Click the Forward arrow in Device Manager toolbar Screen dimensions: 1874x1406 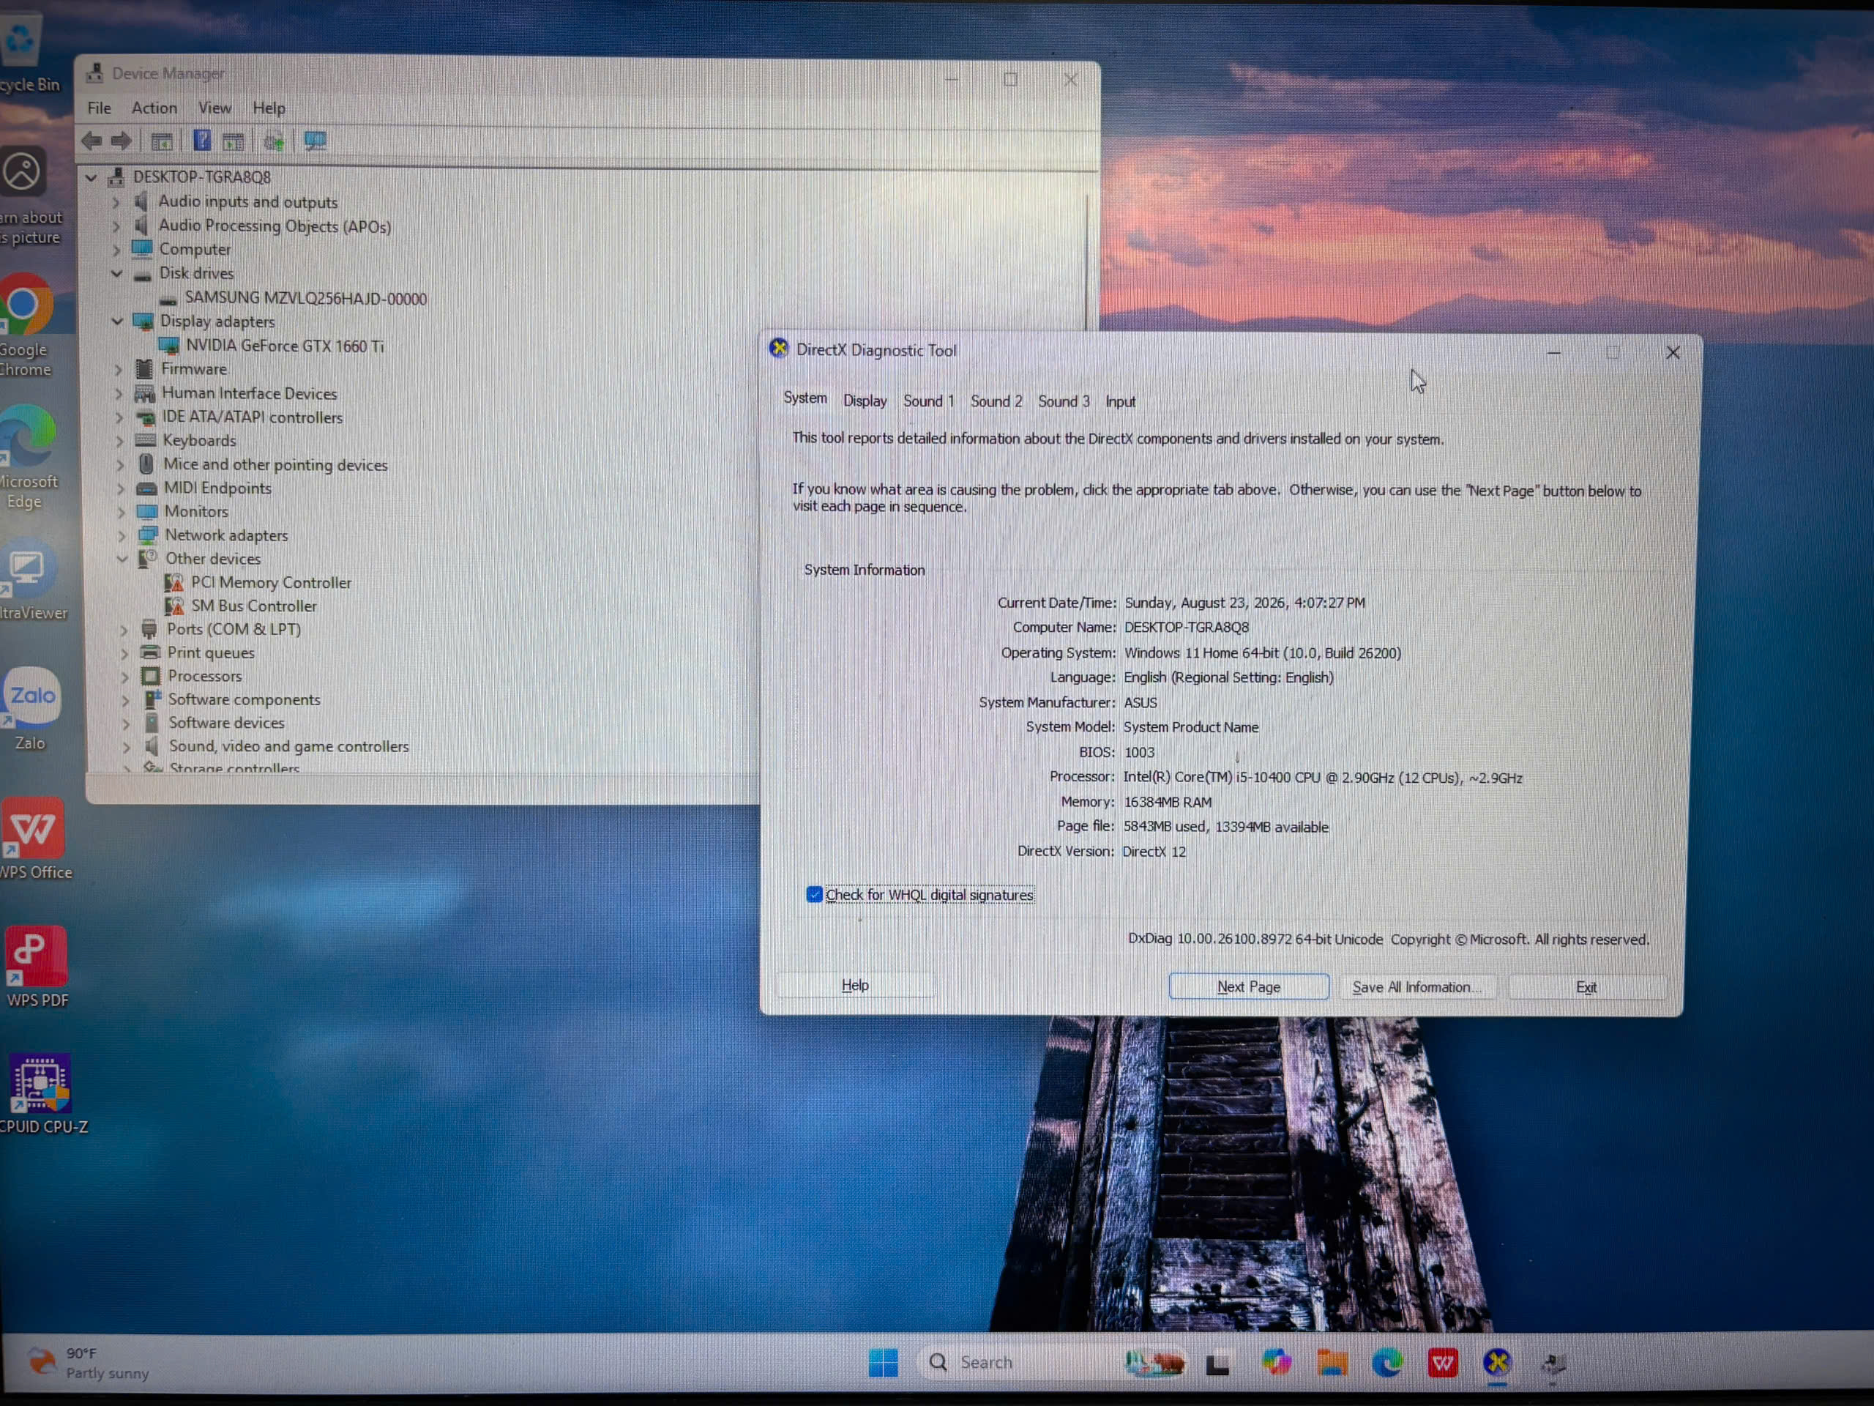pyautogui.click(x=121, y=141)
